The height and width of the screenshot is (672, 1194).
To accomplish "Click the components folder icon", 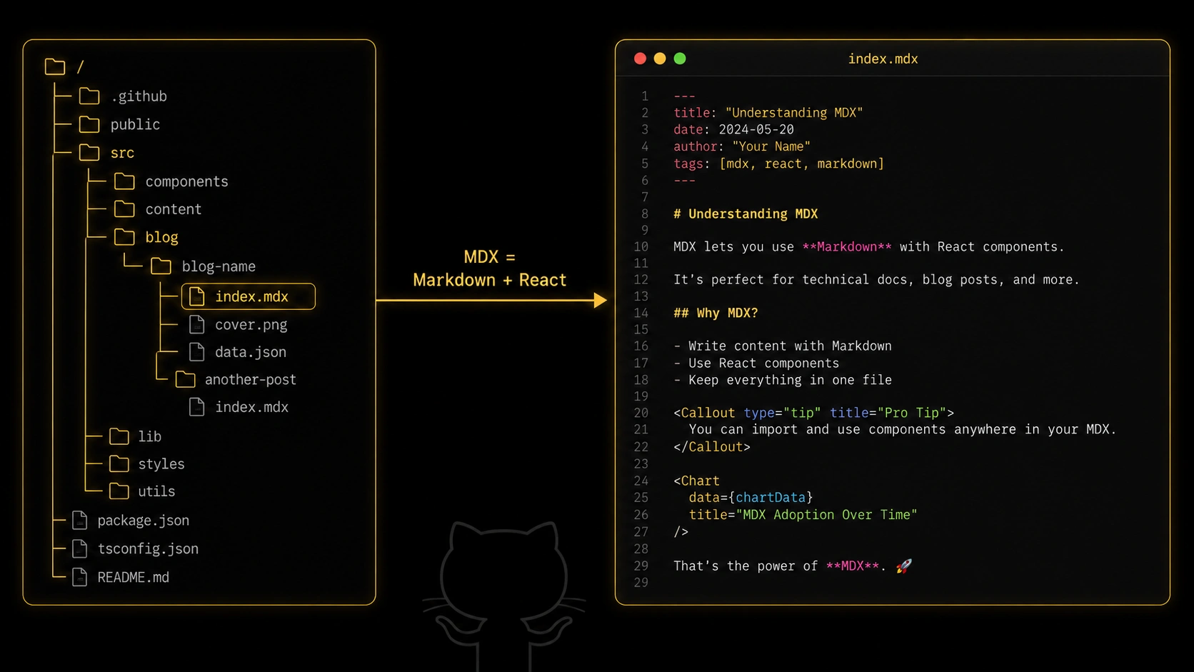I will (x=124, y=181).
